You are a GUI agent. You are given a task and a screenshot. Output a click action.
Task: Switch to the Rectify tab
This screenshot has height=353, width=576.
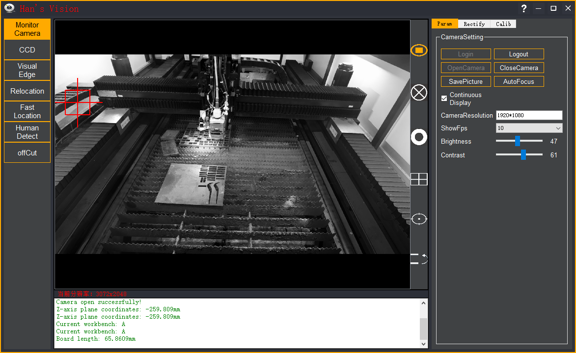[474, 24]
